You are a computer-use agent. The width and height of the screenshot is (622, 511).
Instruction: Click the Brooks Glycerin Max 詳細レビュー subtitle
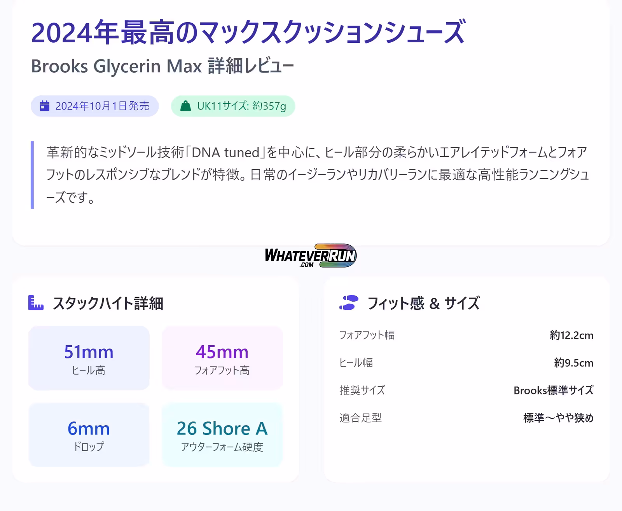pyautogui.click(x=162, y=66)
